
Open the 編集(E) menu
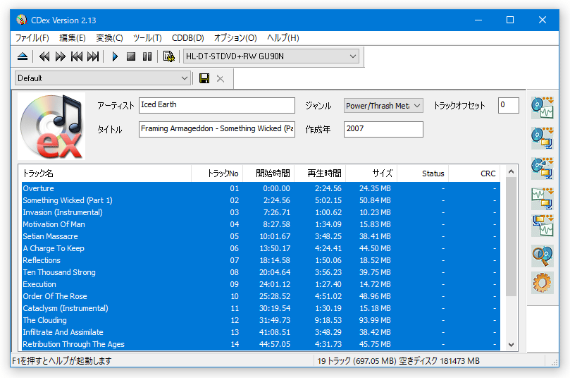pyautogui.click(x=73, y=38)
